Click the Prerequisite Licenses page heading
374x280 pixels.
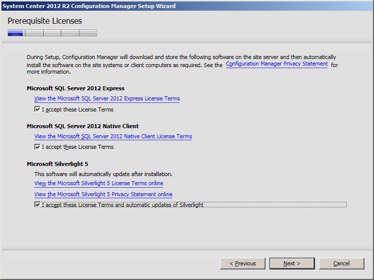coord(45,21)
